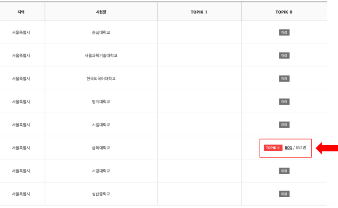Select the 한국외국어대학교 test site name
The height and width of the screenshot is (208, 338).
tap(101, 78)
